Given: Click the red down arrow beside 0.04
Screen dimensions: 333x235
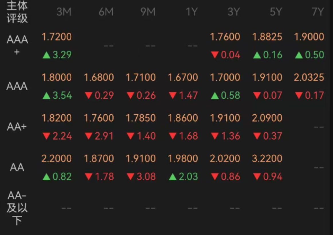Looking at the screenshot, I should pyautogui.click(x=215, y=55).
